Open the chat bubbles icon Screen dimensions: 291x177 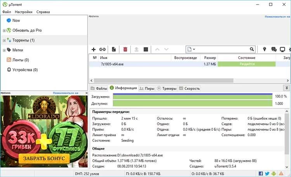coord(274,49)
